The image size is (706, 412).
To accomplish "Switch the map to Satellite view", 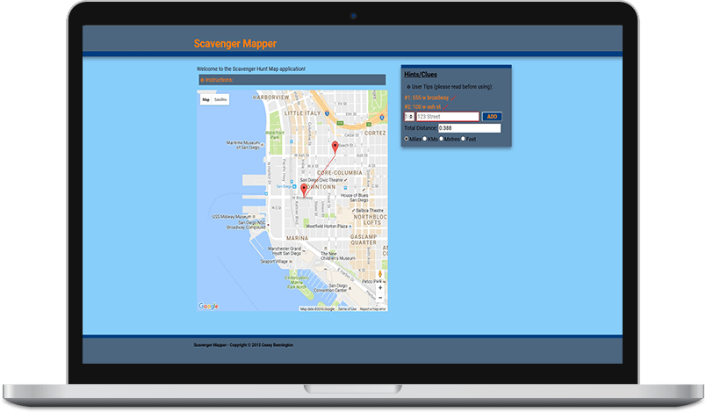I will (220, 99).
